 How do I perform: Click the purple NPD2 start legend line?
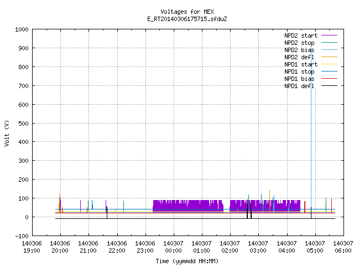pos(329,35)
